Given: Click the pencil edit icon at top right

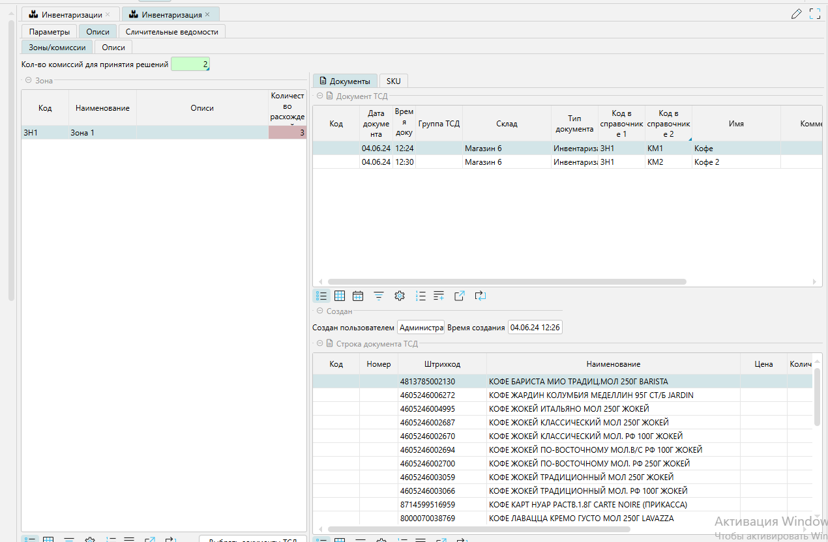Looking at the screenshot, I should [796, 14].
